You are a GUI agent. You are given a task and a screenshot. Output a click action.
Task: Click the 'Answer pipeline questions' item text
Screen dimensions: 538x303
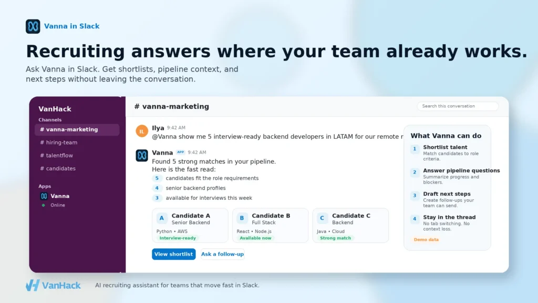click(x=461, y=170)
